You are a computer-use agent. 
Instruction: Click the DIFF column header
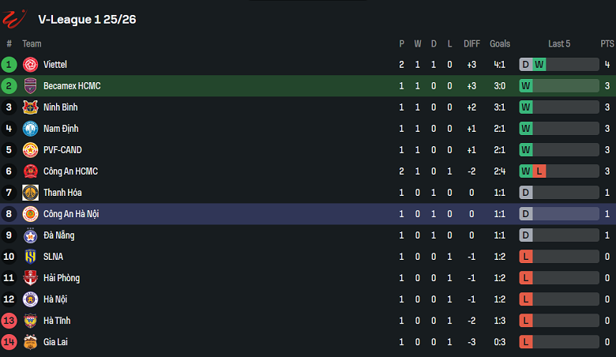coord(471,44)
